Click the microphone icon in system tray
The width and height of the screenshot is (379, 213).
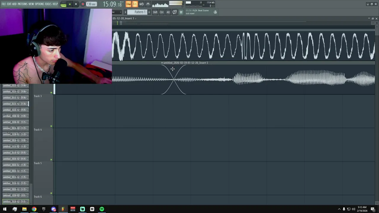344,209
